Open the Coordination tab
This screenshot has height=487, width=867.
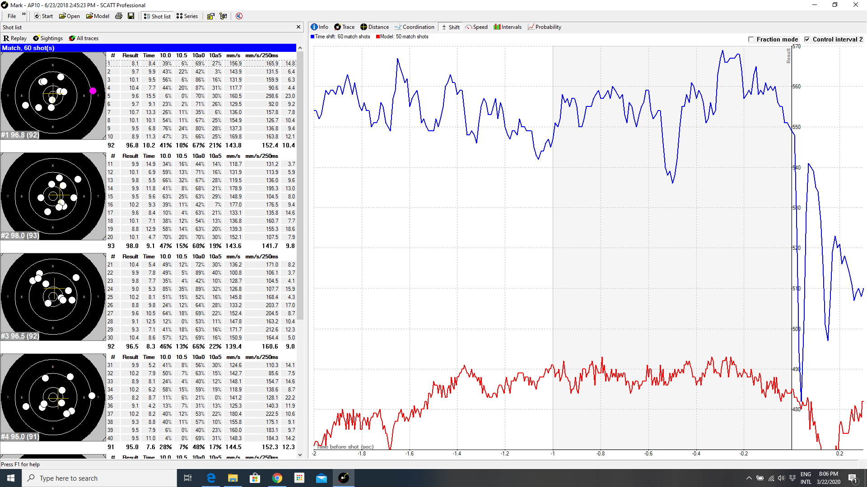[x=415, y=27]
